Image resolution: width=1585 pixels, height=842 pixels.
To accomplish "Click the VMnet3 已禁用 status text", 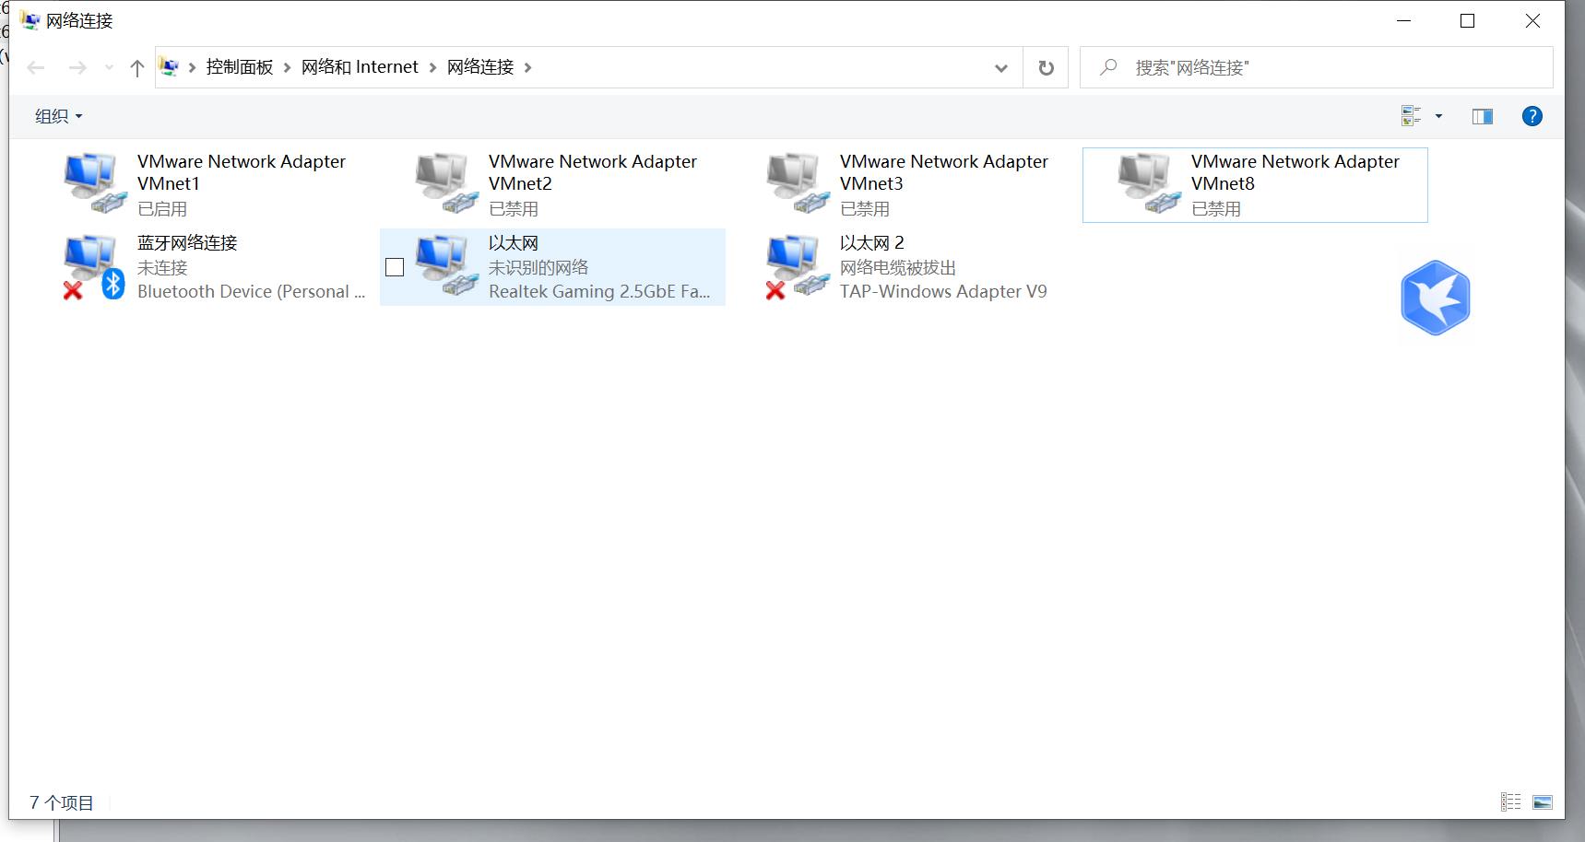I will [x=865, y=209].
